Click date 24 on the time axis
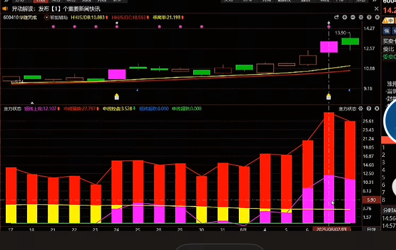This screenshot has width=396, height=250. tap(116, 229)
